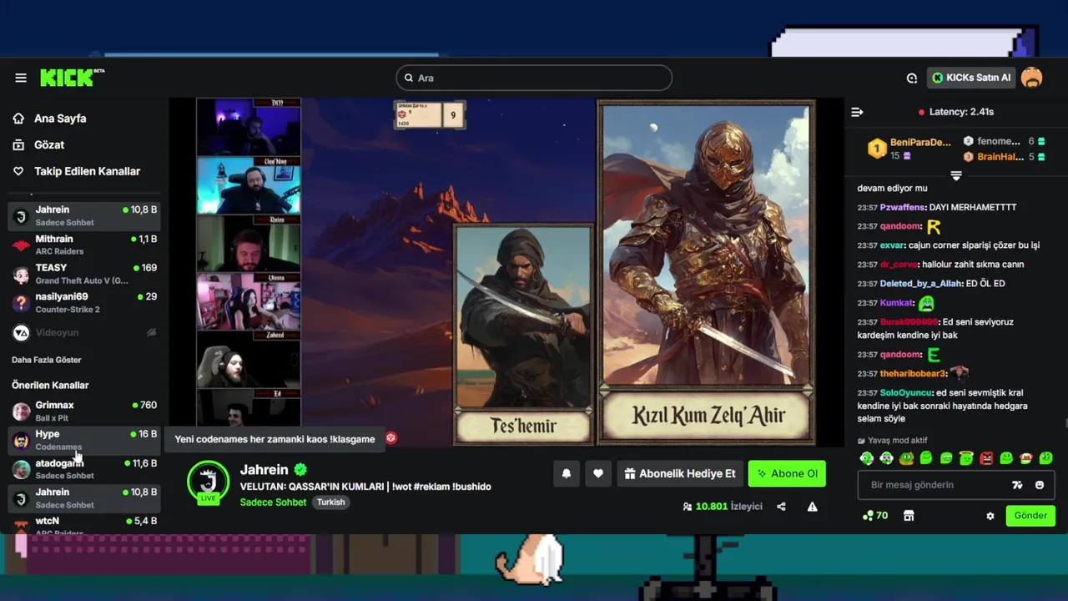
Task: Click the search magnifier icon
Action: click(x=409, y=78)
